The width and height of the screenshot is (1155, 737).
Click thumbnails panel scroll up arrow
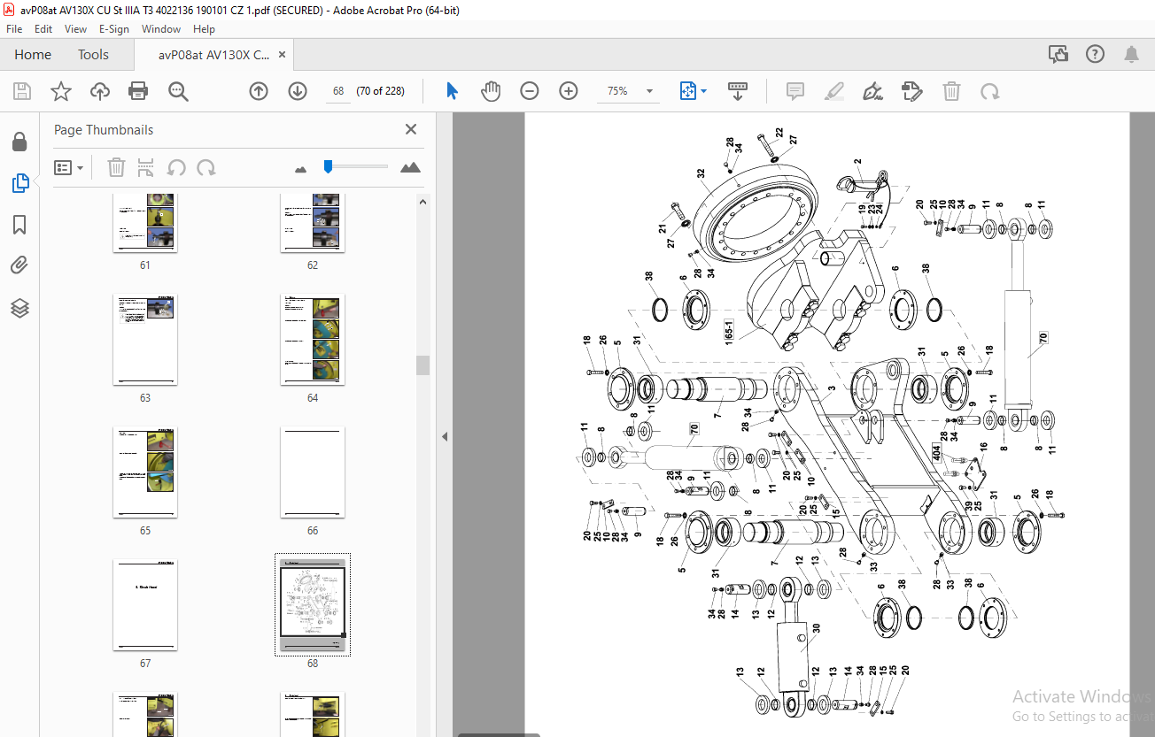tap(423, 201)
